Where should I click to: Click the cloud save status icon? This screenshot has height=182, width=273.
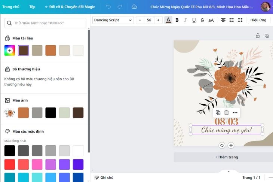point(134,7)
